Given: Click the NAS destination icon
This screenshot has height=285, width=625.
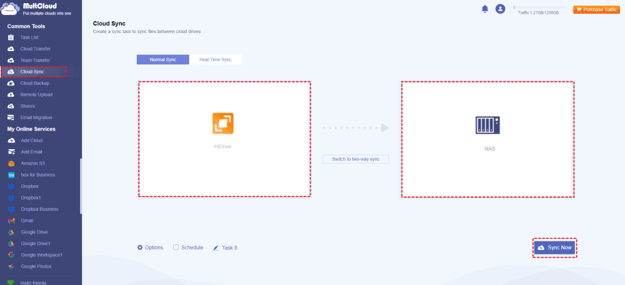Looking at the screenshot, I should click(487, 124).
